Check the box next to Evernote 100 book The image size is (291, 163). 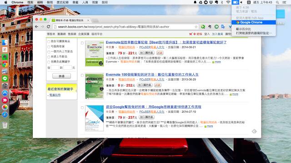tap(82, 75)
